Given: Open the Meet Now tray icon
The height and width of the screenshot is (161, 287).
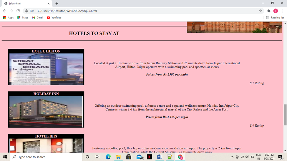Looking at the screenshot, I should [237, 157].
